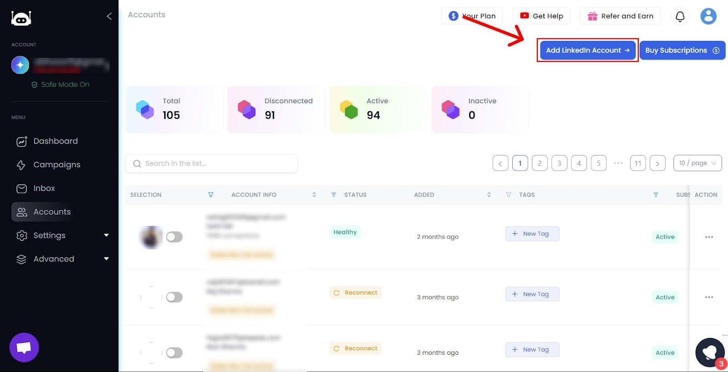This screenshot has height=372, width=728.
Task: Add New Tag in the second row
Action: 532,294
